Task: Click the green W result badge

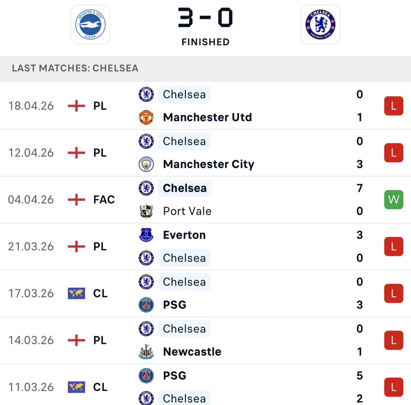Action: (x=394, y=200)
